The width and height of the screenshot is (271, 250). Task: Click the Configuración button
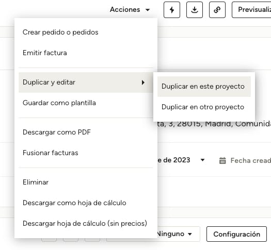pos(236,234)
